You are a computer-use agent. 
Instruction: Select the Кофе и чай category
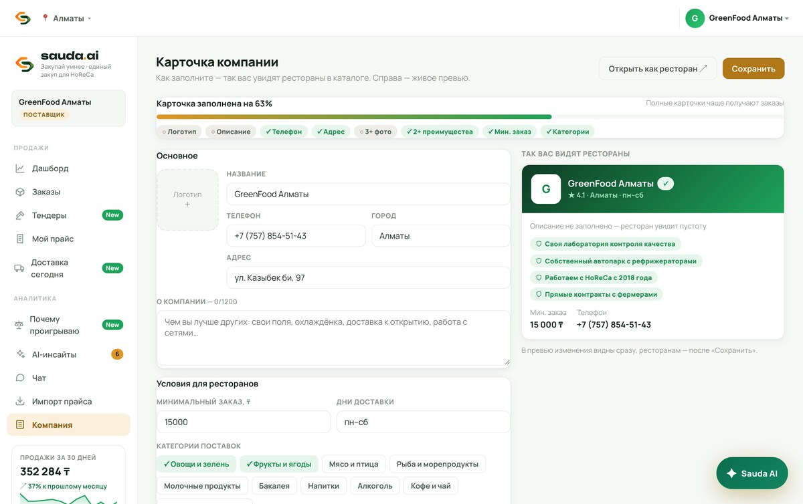click(x=431, y=485)
